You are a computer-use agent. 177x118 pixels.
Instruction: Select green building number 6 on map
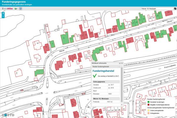[x=64, y=37]
